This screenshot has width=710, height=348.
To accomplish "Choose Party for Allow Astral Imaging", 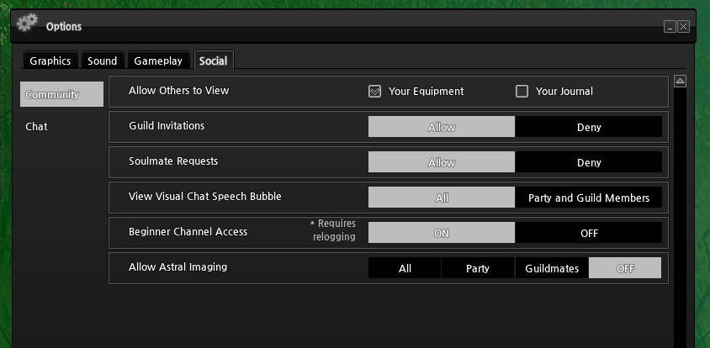I will click(478, 268).
